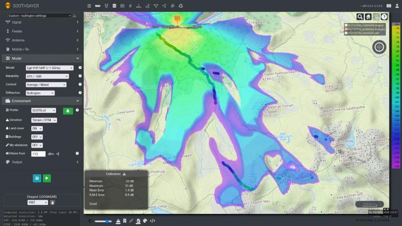Click the code brackets icon in the bottom toolbar

coord(152,221)
